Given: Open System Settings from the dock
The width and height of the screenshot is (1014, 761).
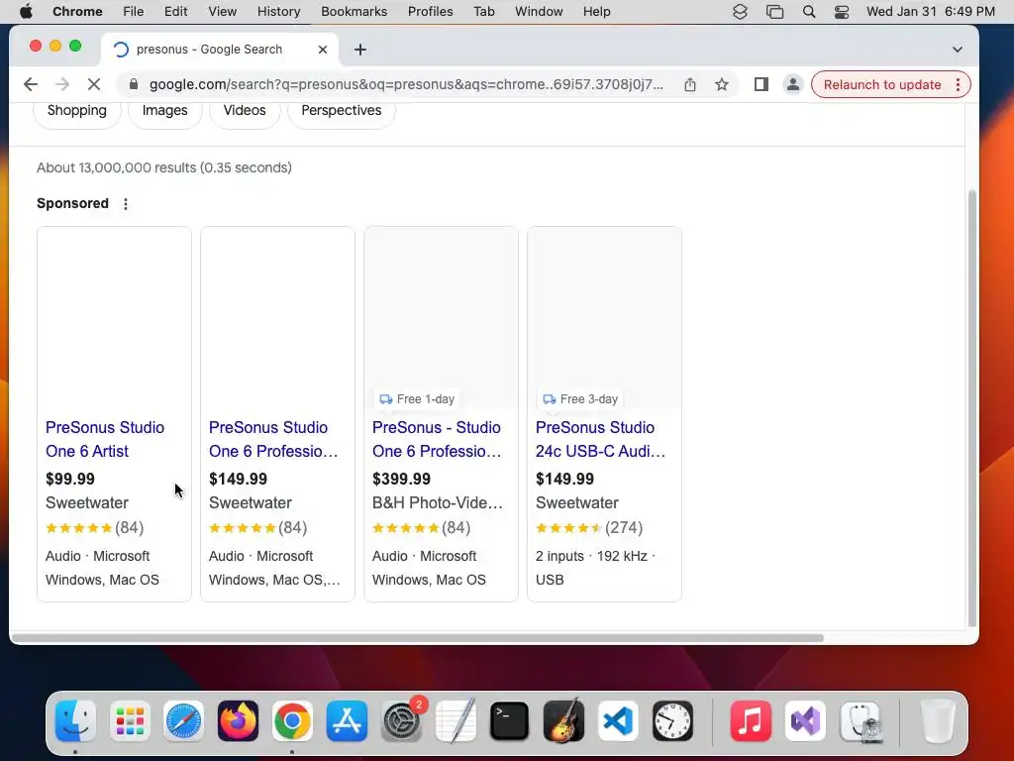Looking at the screenshot, I should coord(402,721).
